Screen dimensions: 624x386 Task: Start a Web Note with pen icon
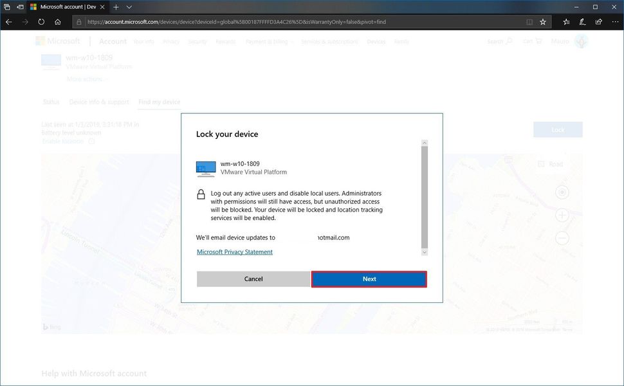tap(582, 21)
